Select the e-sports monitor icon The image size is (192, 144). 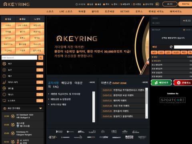click(4, 100)
